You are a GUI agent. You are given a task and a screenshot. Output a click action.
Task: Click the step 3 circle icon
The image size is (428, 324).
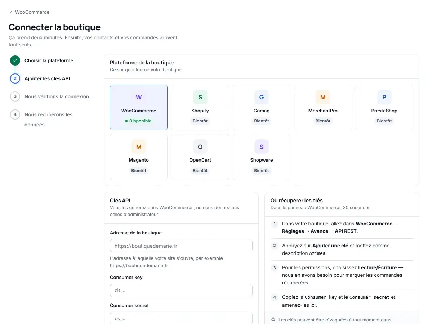coord(15,96)
